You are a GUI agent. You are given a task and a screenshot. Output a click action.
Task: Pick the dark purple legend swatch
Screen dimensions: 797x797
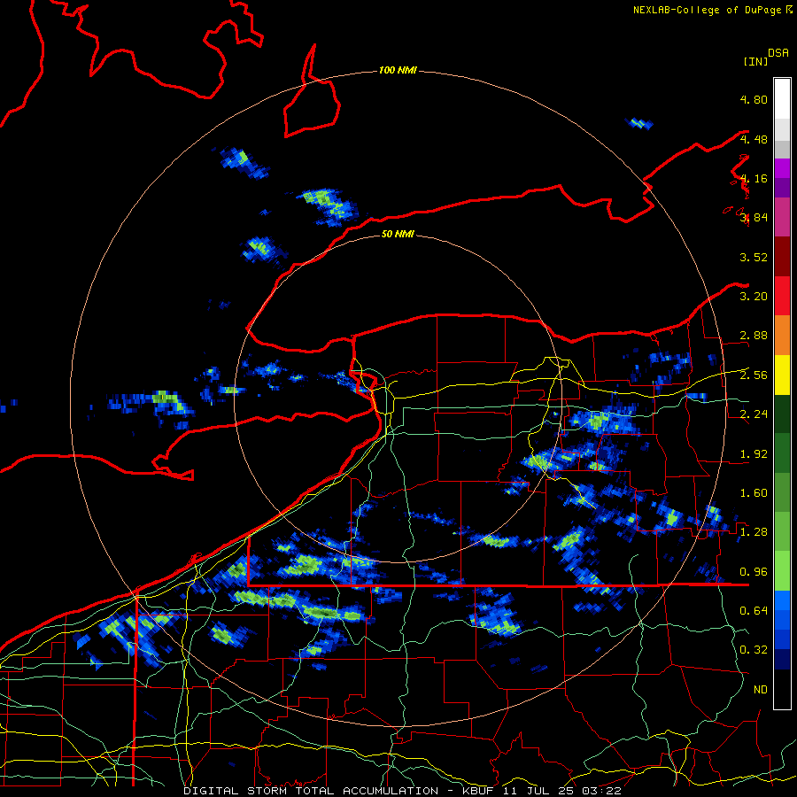tap(782, 188)
